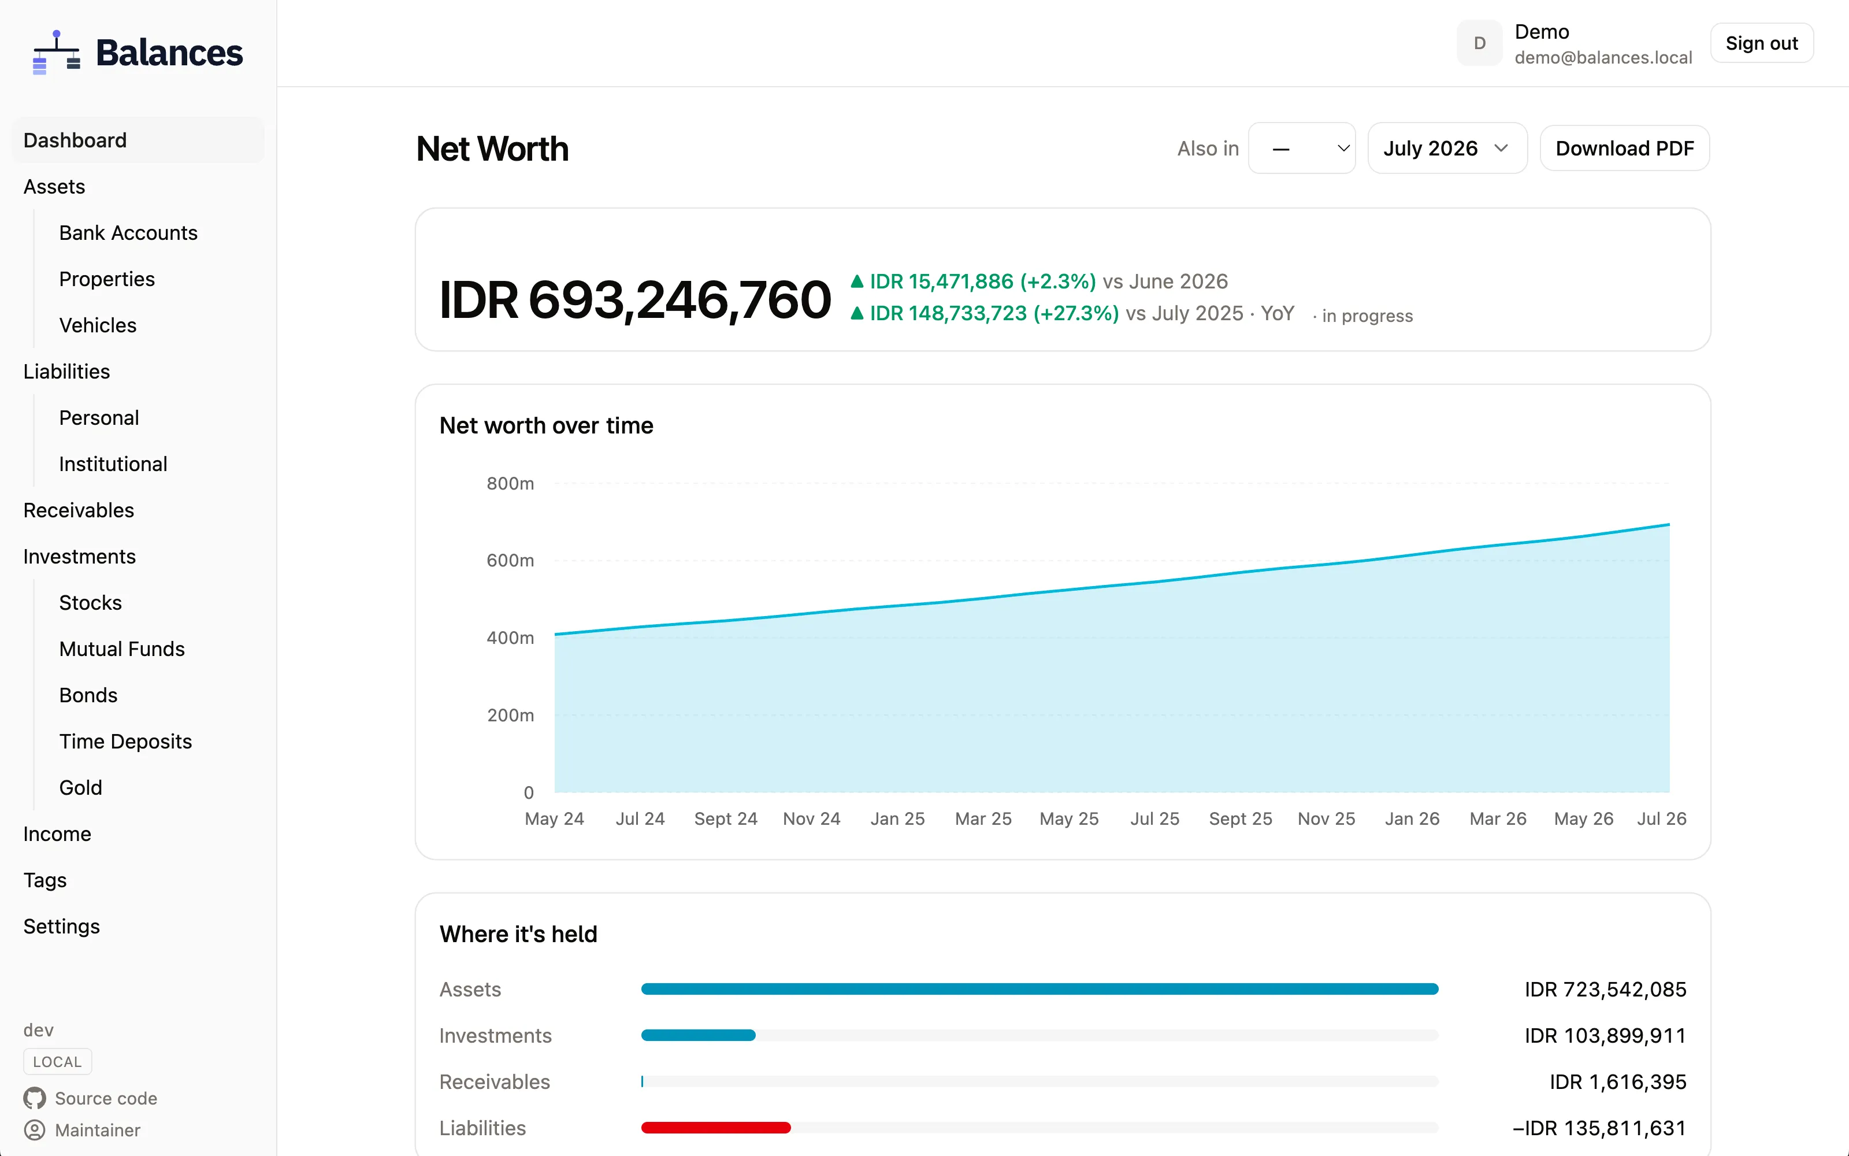Click the "Where it's held" heading
1849x1156 pixels.
coord(518,934)
